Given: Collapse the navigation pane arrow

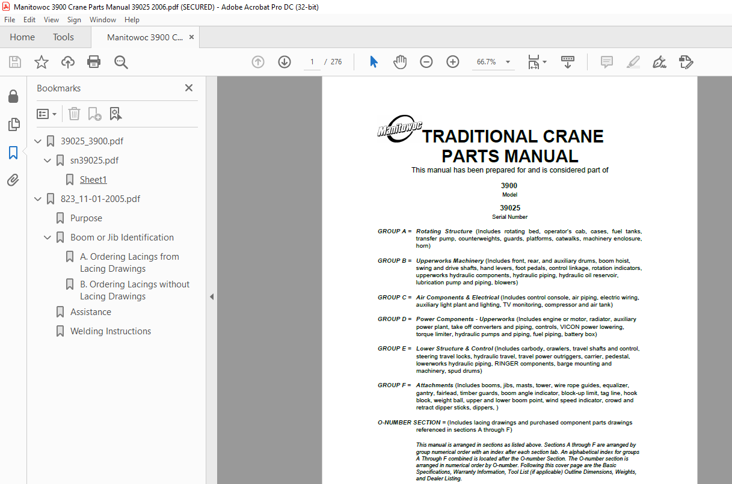Looking at the screenshot, I should [x=211, y=297].
